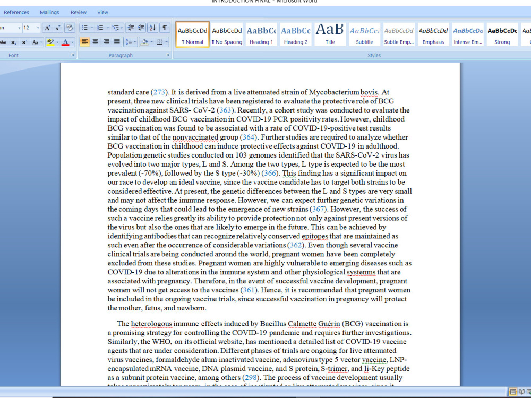
Task: Open the font color dropdown arrow
Action: [72, 42]
